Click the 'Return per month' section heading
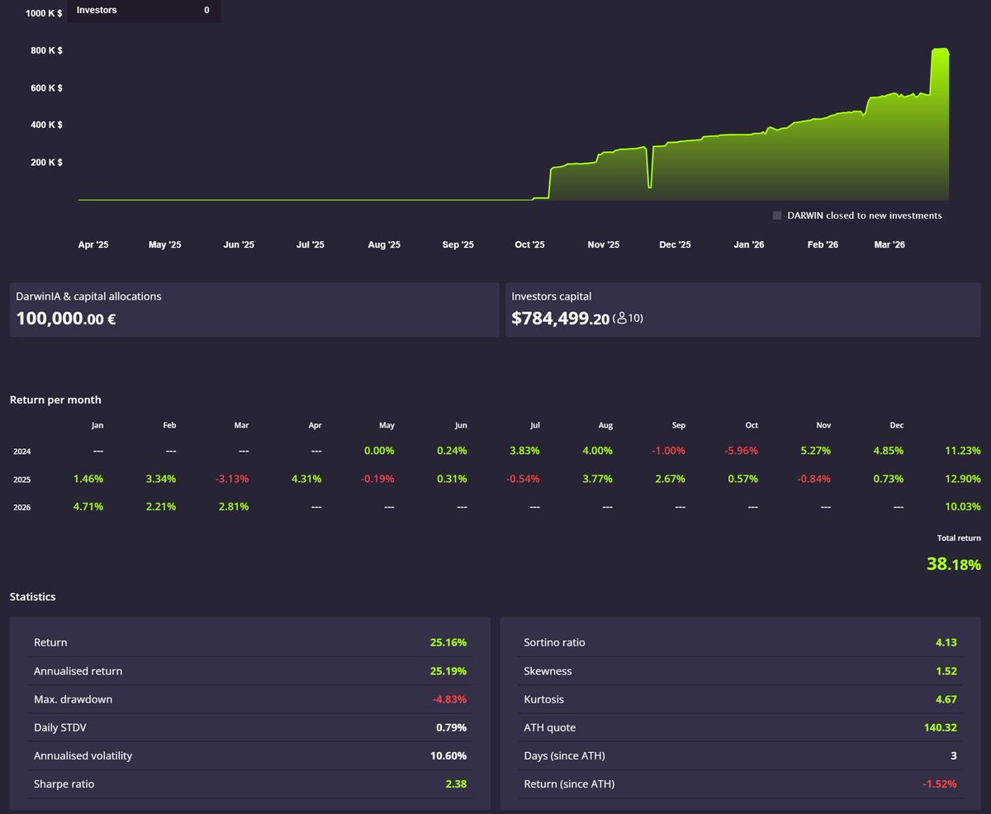Viewport: 991px width, 814px height. pyautogui.click(x=55, y=400)
